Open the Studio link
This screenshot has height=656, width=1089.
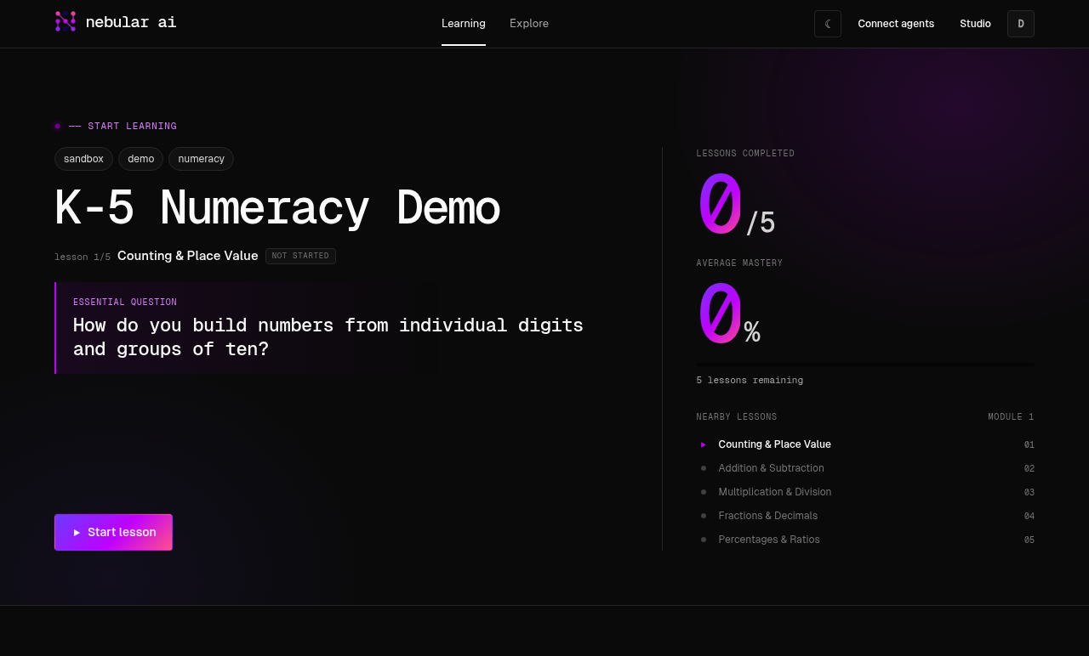975,24
